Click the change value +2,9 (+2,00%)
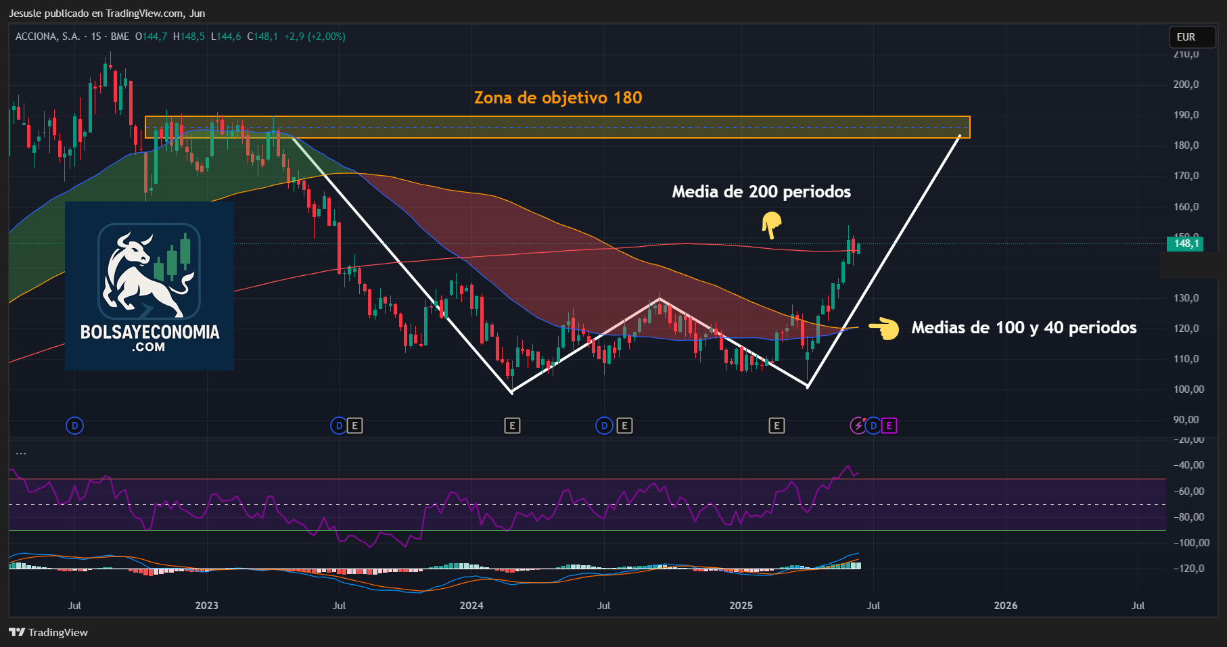The image size is (1227, 647). pos(315,37)
